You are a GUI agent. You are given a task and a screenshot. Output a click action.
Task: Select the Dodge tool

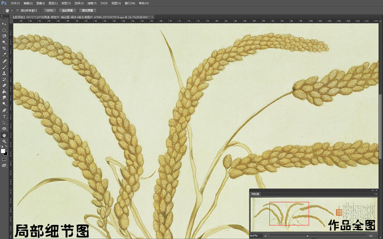click(4, 104)
